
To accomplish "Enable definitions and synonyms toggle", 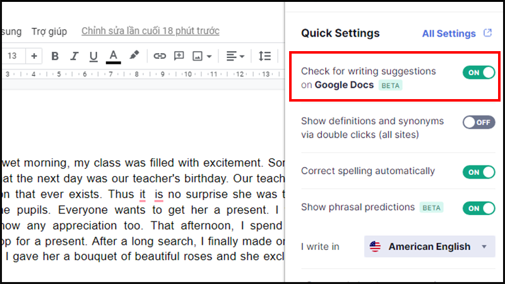I will click(479, 122).
